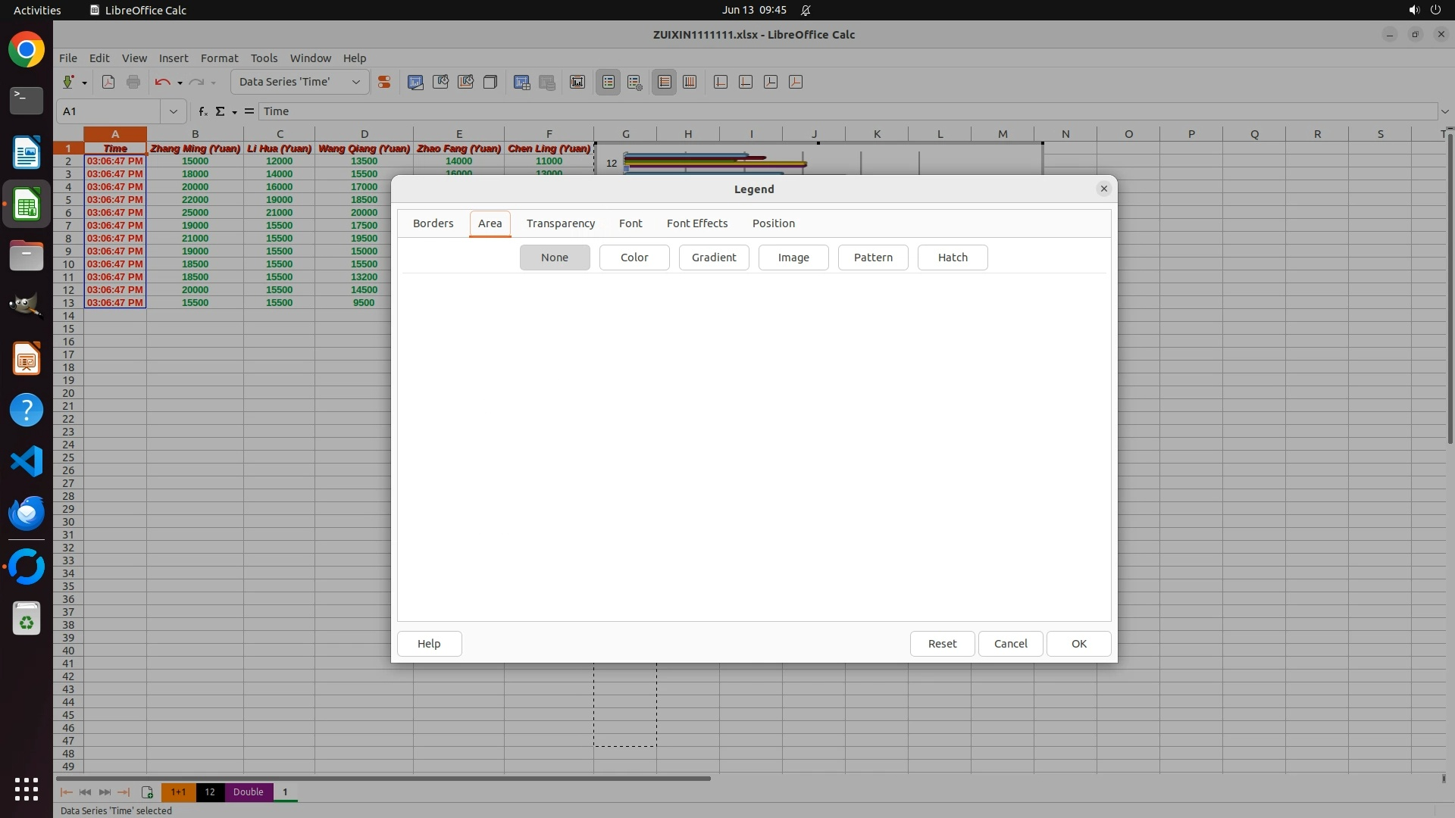1455x818 pixels.
Task: Click the Function Wizard icon
Action: [202, 111]
